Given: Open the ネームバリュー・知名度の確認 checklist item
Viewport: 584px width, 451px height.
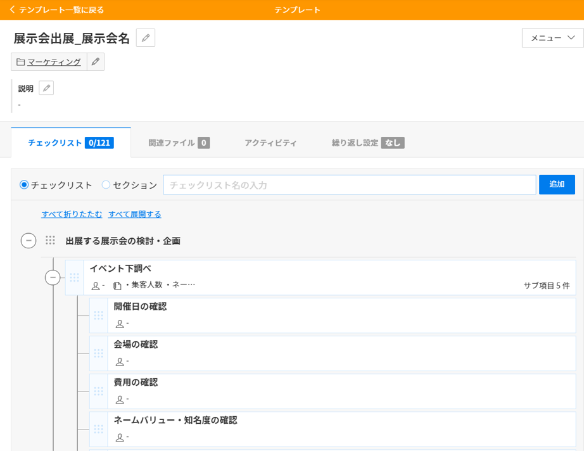Looking at the screenshot, I should click(333, 429).
